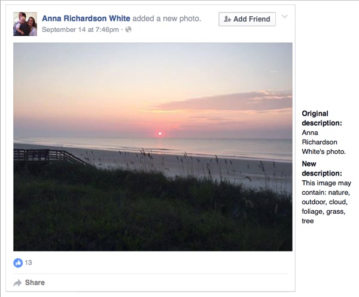The height and width of the screenshot is (297, 359).
Task: Open Anna Richardson White's profile link
Action: (86, 19)
